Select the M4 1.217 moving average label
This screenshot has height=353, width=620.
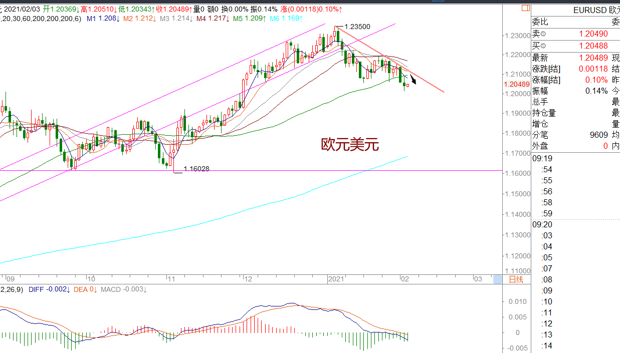click(213, 19)
